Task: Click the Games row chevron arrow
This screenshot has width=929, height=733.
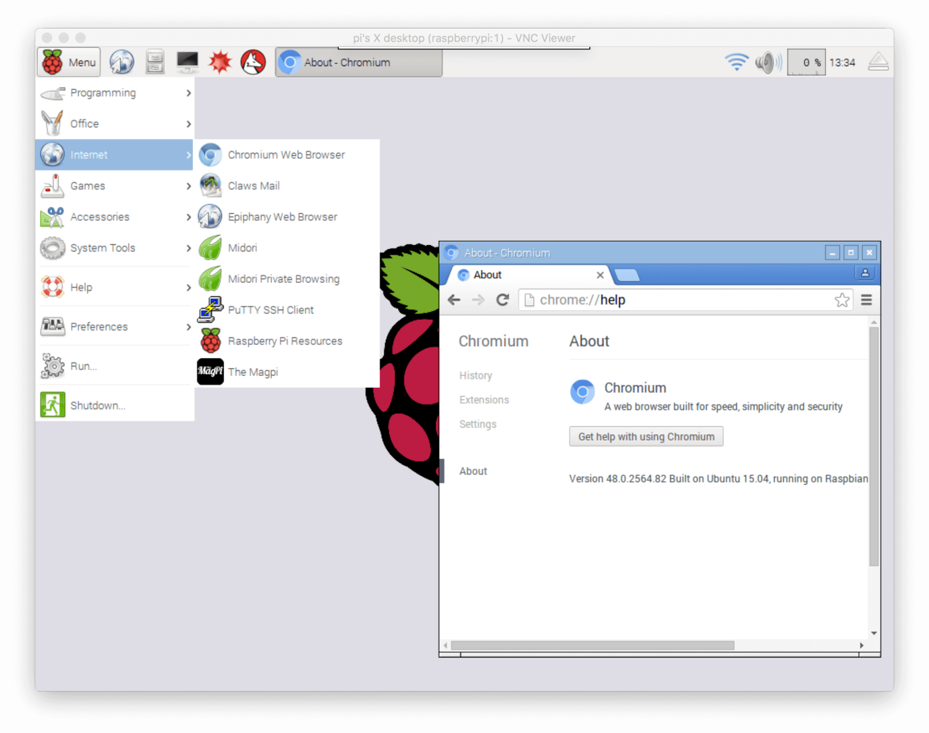Action: click(188, 186)
